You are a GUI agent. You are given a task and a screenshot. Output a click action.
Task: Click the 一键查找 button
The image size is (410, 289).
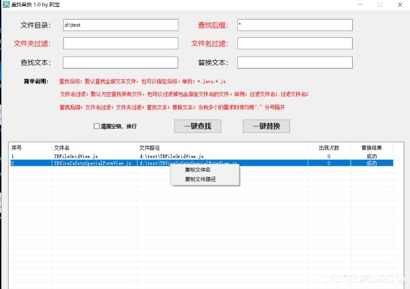pos(198,126)
